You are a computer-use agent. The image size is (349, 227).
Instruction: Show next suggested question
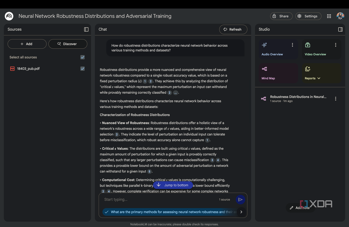[x=241, y=212]
